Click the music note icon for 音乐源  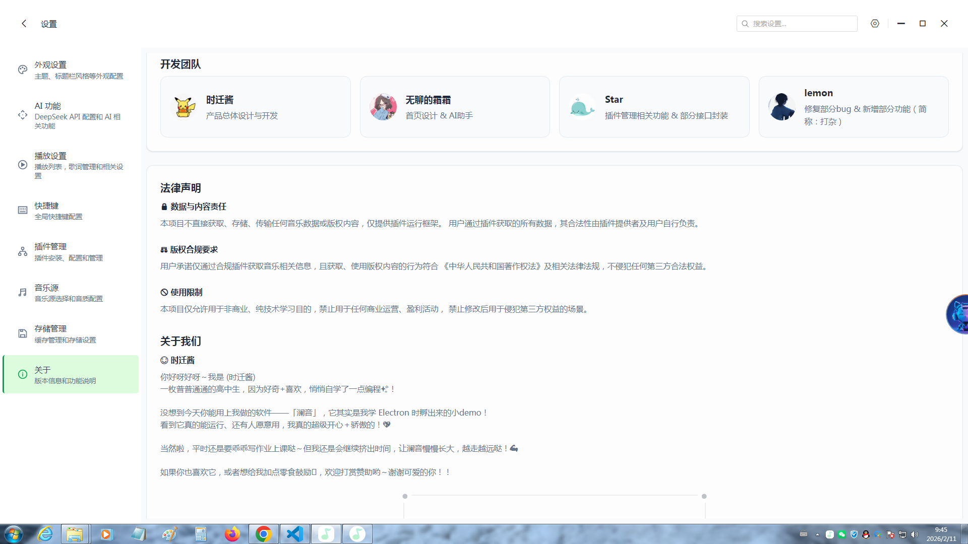[x=23, y=293]
